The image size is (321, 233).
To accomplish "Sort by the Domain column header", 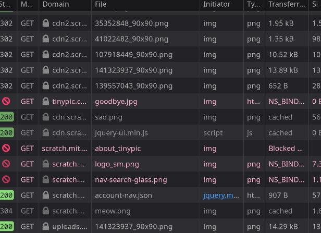I will pyautogui.click(x=65, y=4).
